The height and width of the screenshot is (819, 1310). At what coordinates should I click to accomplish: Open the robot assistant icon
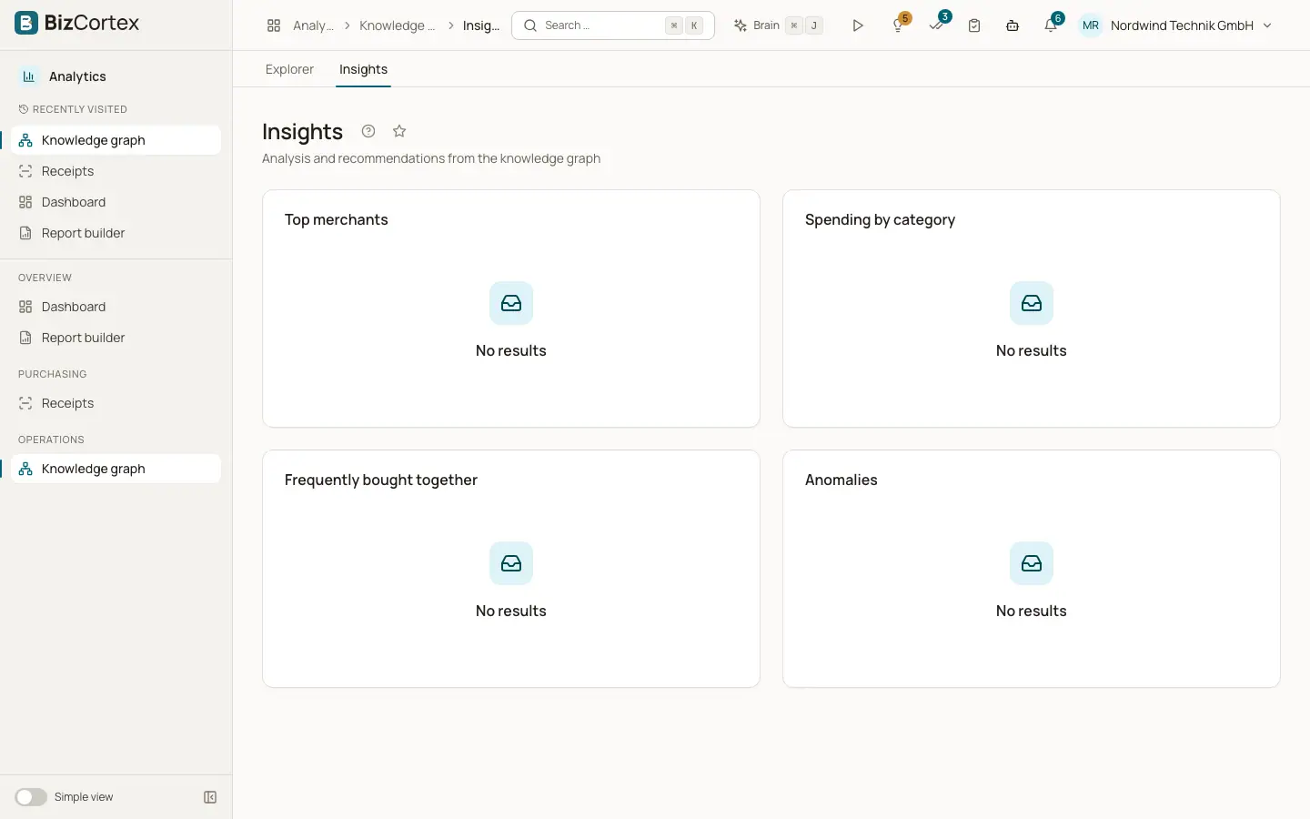(1013, 25)
